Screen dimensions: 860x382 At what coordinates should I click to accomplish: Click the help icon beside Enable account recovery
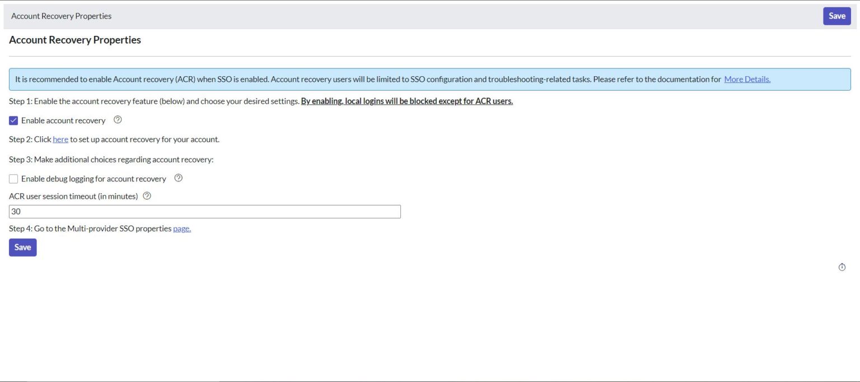117,120
